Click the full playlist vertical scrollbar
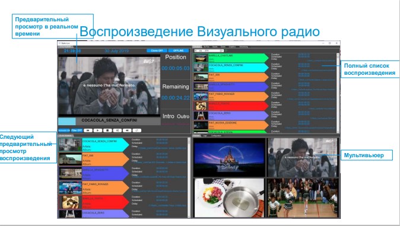The height and width of the screenshot is (226, 400). point(338,93)
